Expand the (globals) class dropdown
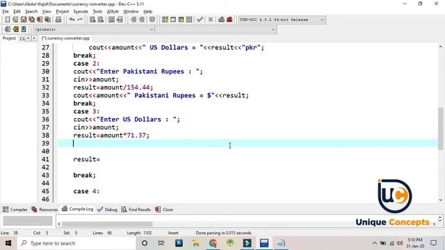Image resolution: width=445 pixels, height=250 pixels. (x=151, y=29)
